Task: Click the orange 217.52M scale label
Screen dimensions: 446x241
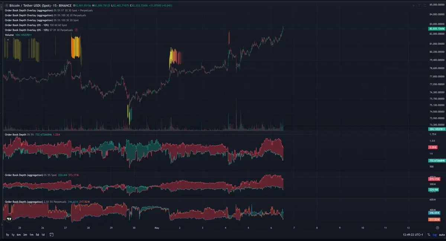Action: tap(434, 219)
